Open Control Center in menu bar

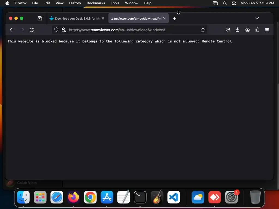233,3
